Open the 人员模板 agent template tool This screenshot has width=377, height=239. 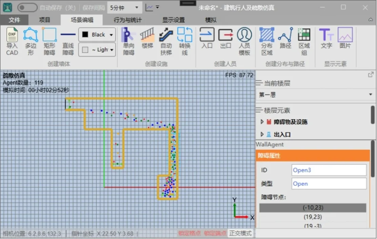tap(244, 41)
